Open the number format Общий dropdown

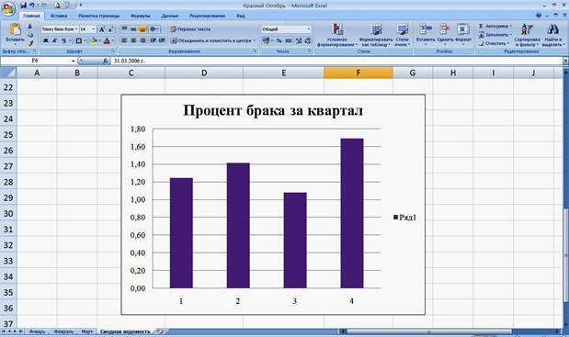point(309,29)
